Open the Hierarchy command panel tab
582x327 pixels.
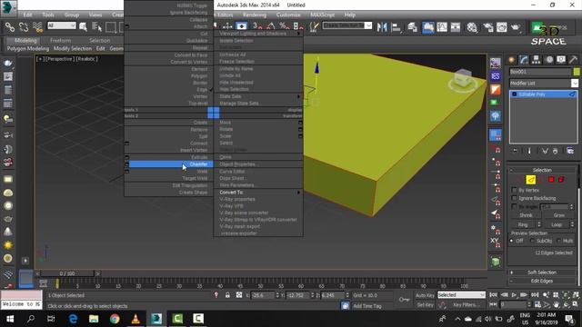[x=536, y=60]
